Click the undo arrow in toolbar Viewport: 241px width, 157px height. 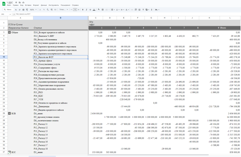pos(16,10)
